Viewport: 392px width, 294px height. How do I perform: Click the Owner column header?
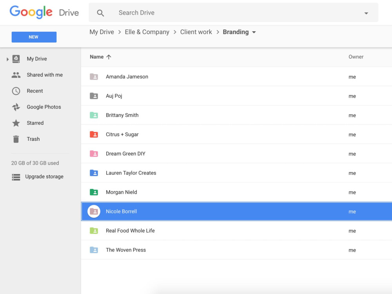tap(356, 57)
